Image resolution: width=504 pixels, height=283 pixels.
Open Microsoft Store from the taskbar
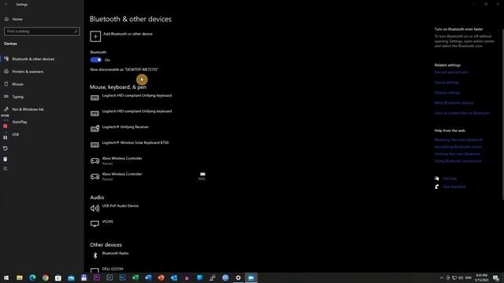pyautogui.click(x=57, y=277)
